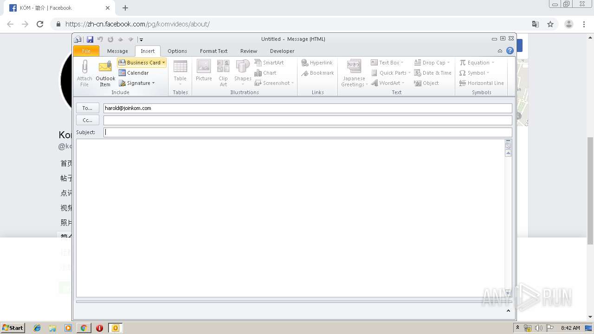
Task: Open Japanese Greetings menu
Action: pyautogui.click(x=354, y=73)
